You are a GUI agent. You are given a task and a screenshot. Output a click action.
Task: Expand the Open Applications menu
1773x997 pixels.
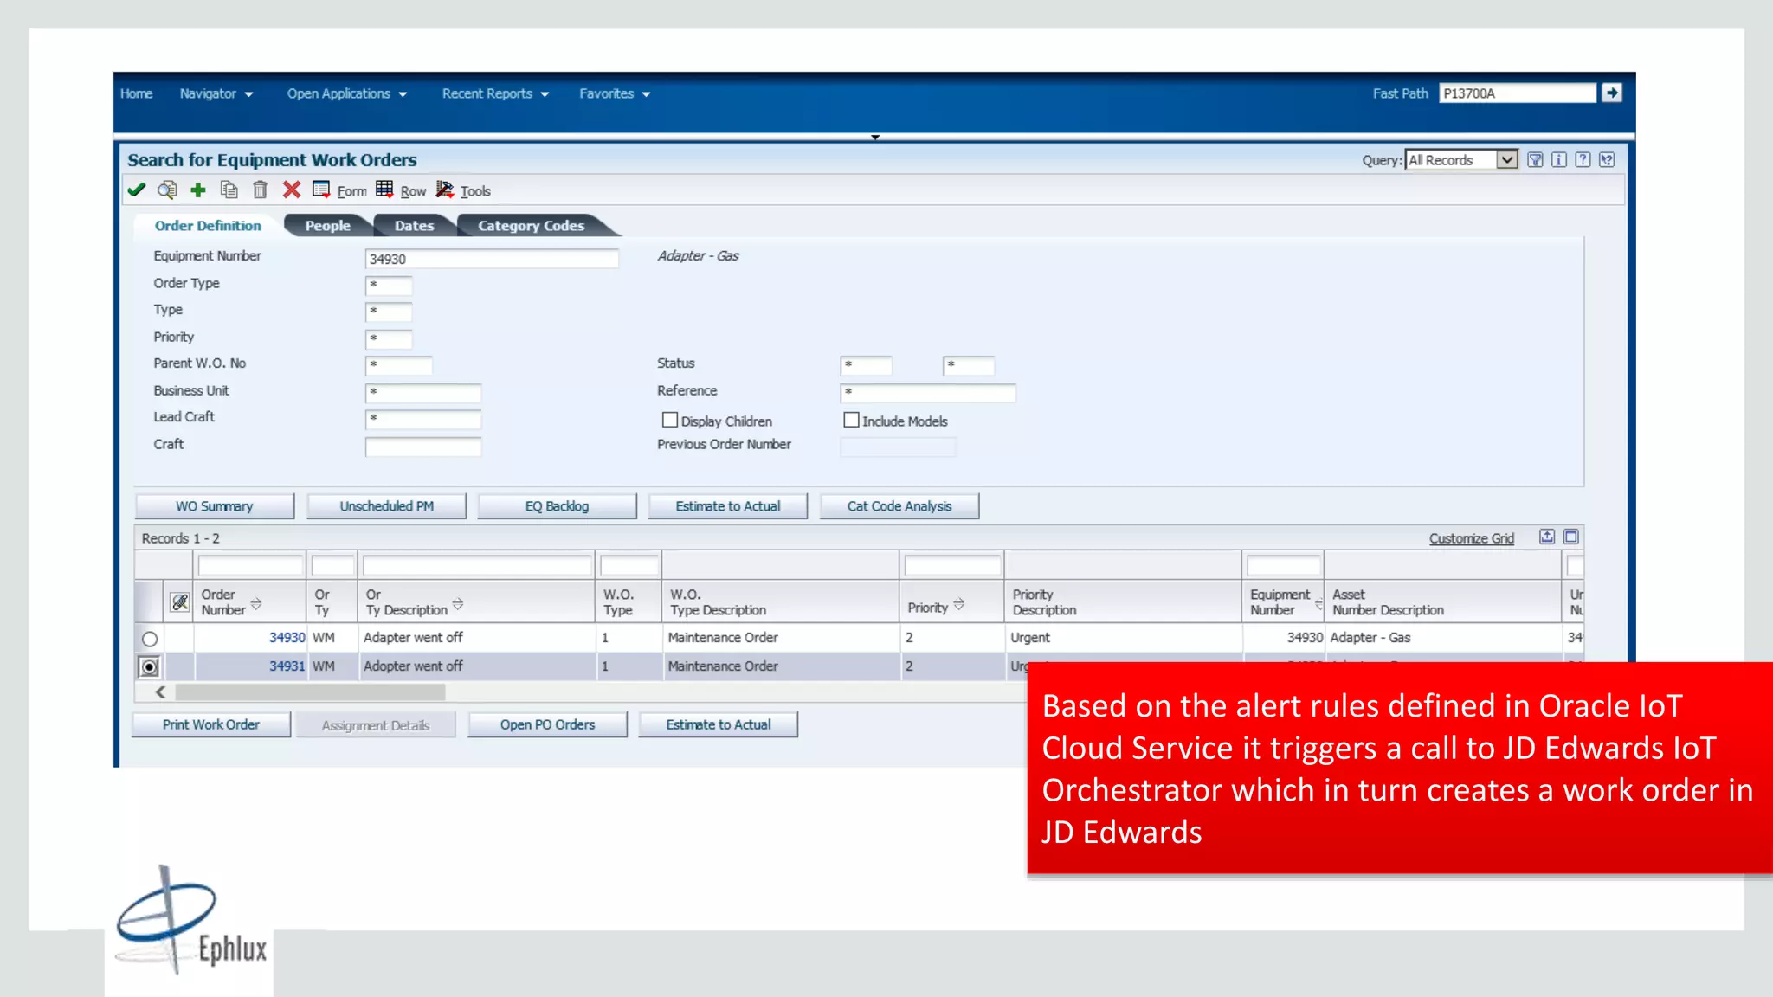point(347,93)
